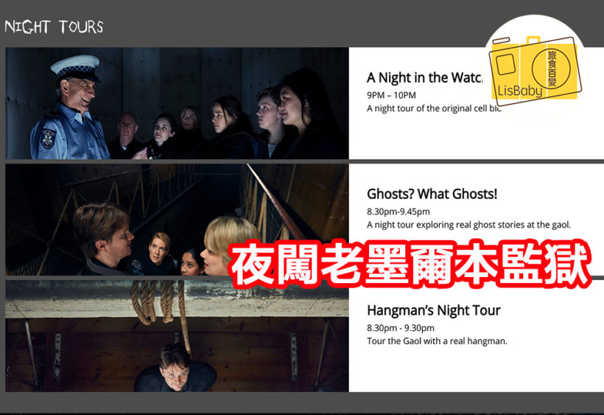The width and height of the screenshot is (604, 415).
Task: Click the real ghost stories description
Action: click(x=468, y=225)
